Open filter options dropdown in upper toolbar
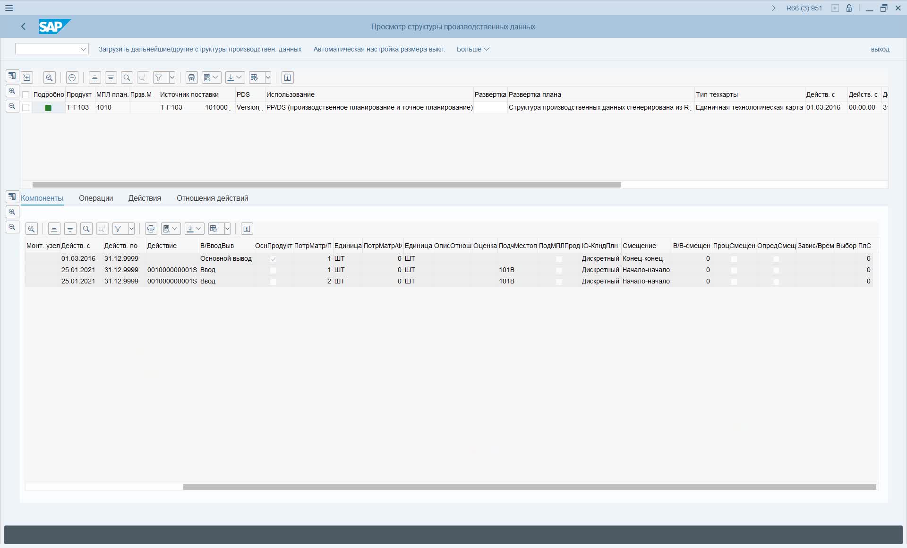This screenshot has width=907, height=548. (172, 77)
